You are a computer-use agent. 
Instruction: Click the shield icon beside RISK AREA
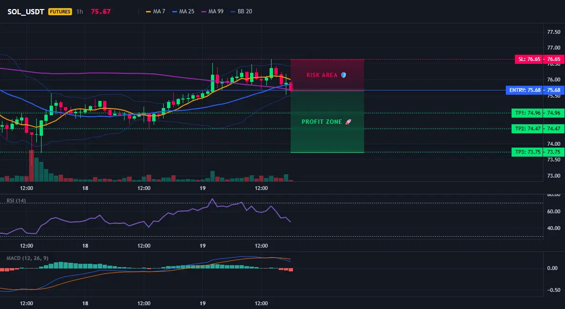(x=344, y=75)
